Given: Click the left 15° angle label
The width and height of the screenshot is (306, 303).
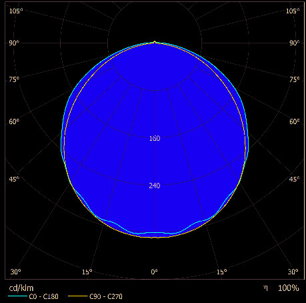Looking at the screenshot, I should 87,272.
